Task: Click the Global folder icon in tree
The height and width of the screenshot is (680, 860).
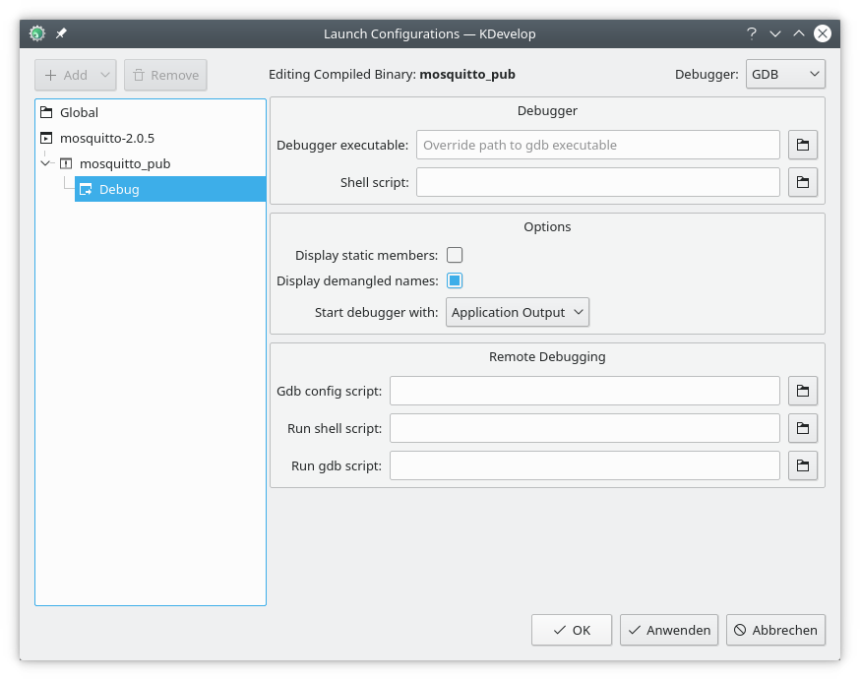Action: (46, 112)
